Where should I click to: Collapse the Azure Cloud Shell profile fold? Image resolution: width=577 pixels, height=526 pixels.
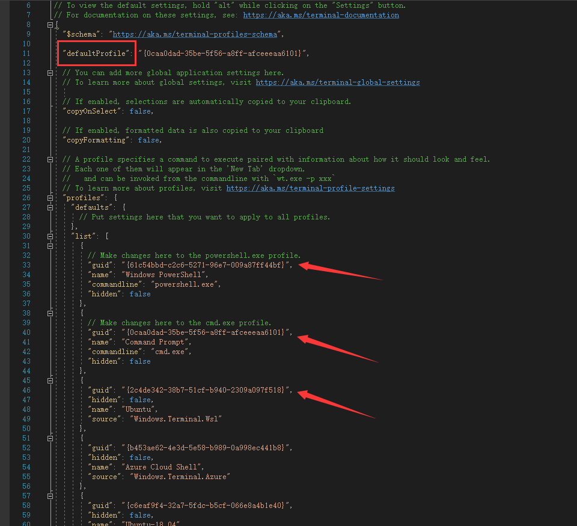click(x=50, y=438)
